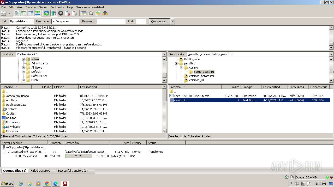Open Internet Explorer from taskbar
The image size is (334, 187).
21,184
